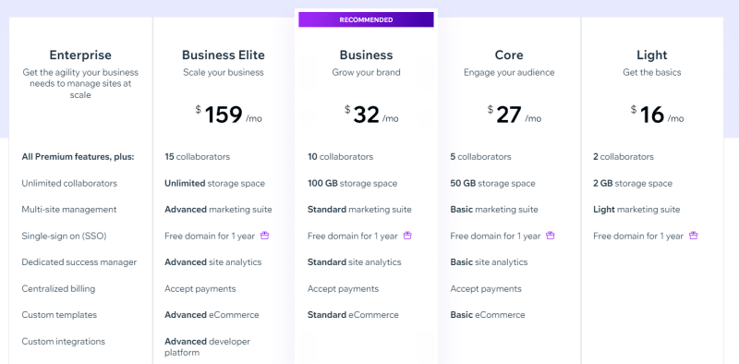Choose the Core plan title

pyautogui.click(x=509, y=55)
